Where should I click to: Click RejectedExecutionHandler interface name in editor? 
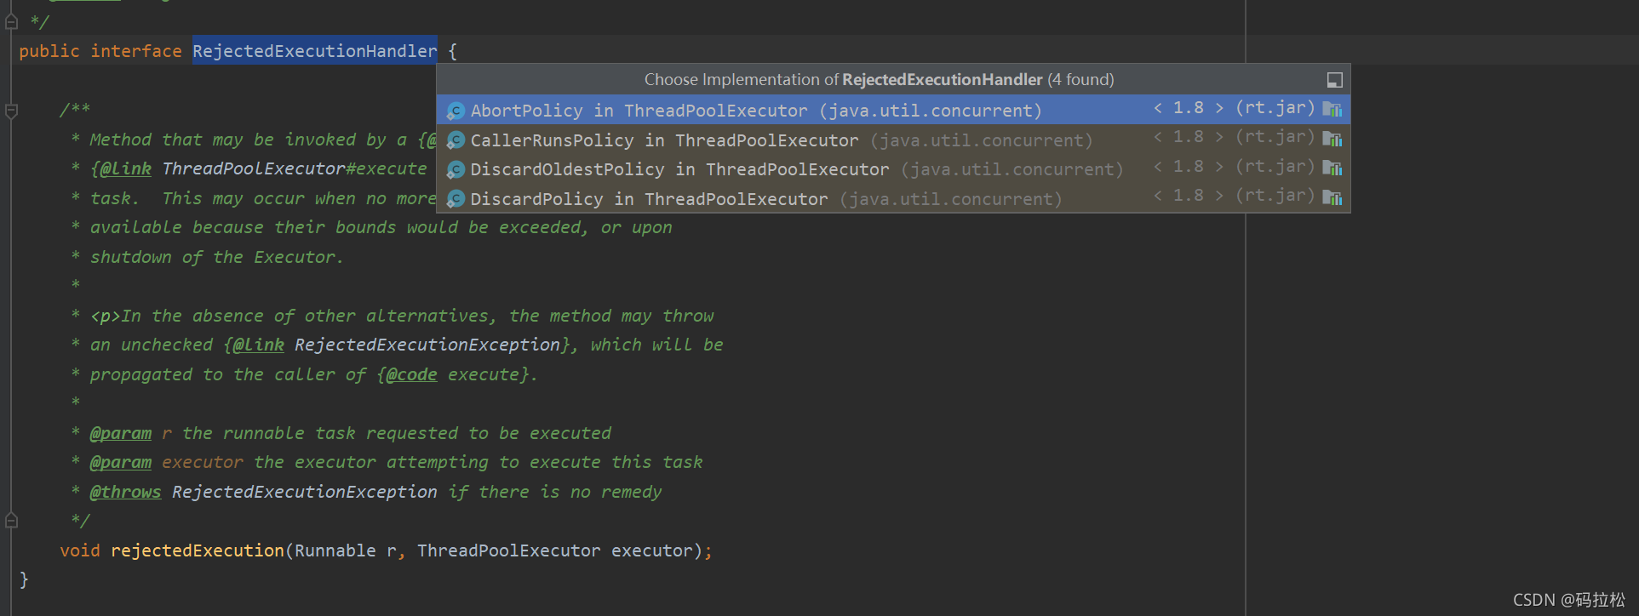coord(314,51)
